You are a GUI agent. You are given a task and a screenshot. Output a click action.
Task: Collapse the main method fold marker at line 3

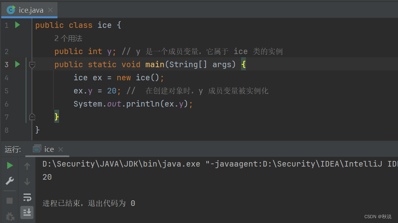click(32, 65)
